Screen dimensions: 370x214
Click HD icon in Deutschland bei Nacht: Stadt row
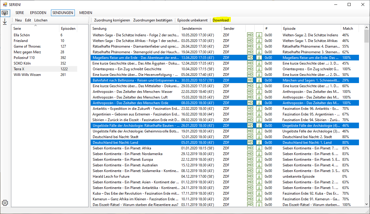pyautogui.click(x=250, y=137)
